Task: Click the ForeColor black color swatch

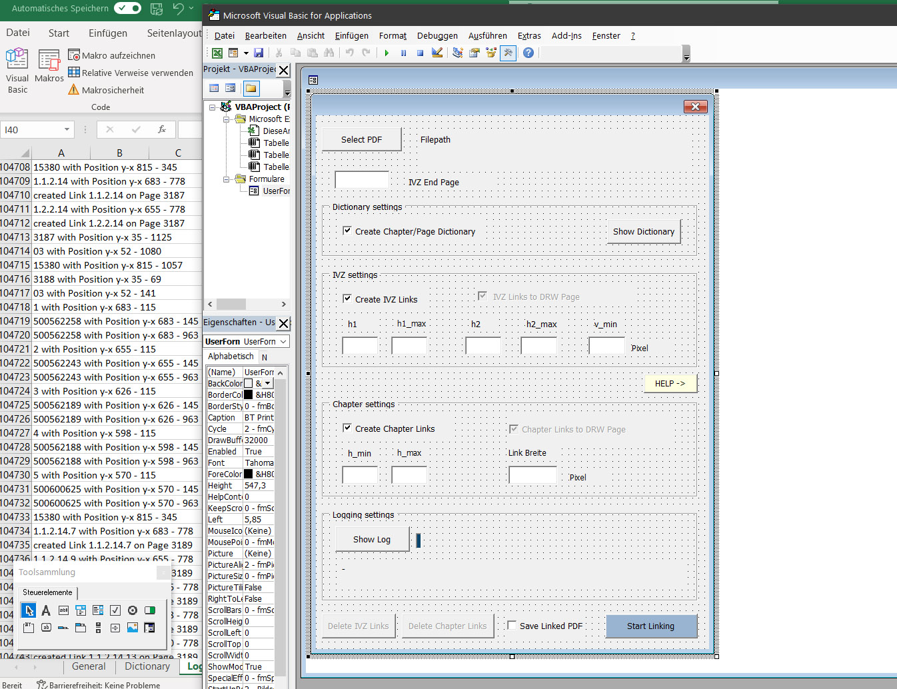Action: coord(249,474)
